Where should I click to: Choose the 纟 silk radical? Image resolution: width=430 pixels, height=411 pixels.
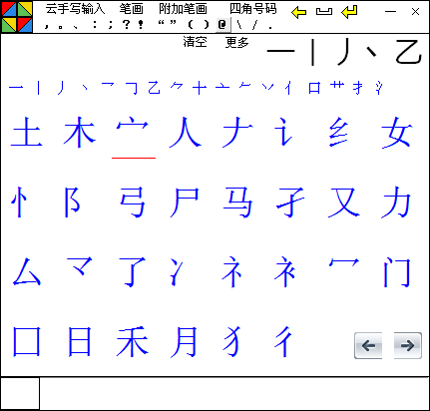tap(338, 132)
